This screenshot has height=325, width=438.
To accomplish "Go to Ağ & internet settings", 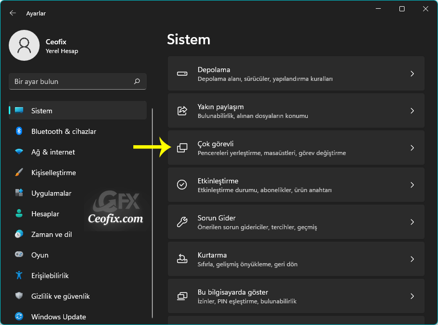I will point(53,152).
